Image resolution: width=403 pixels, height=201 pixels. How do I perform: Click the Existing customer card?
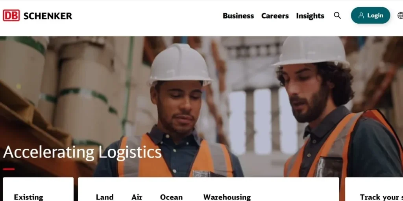(38, 189)
